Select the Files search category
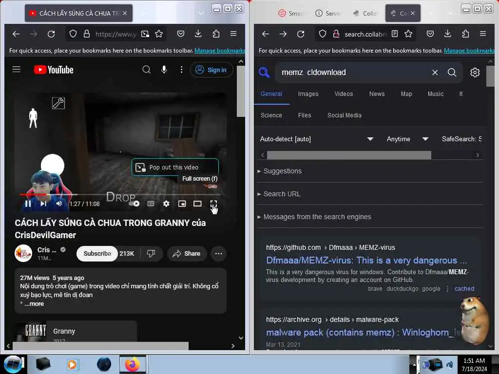The height and width of the screenshot is (374, 499). [x=305, y=115]
